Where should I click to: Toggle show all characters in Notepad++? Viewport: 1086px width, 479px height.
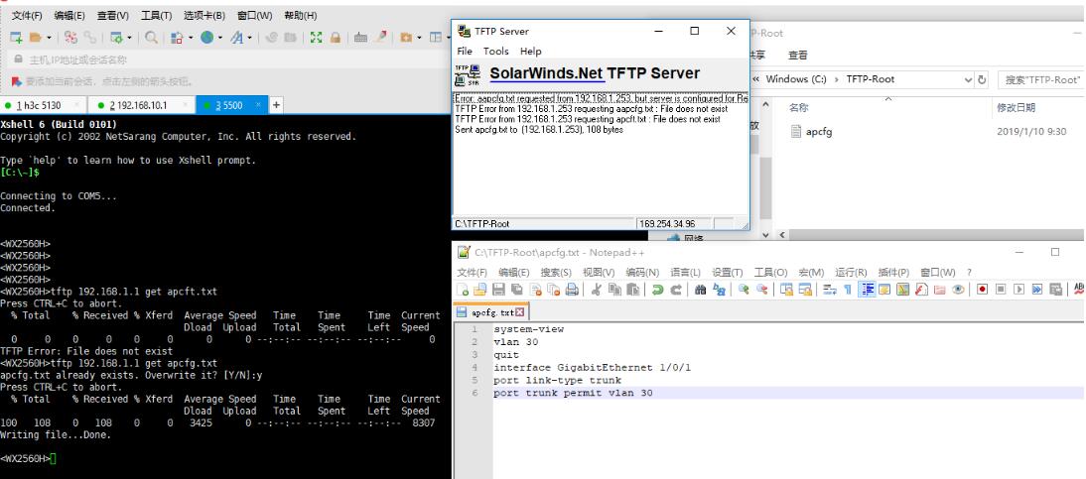(x=847, y=289)
